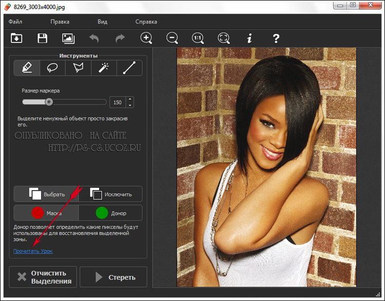Save image with floppy disk icon
Viewport: 385px width, 301px height.
click(42, 39)
